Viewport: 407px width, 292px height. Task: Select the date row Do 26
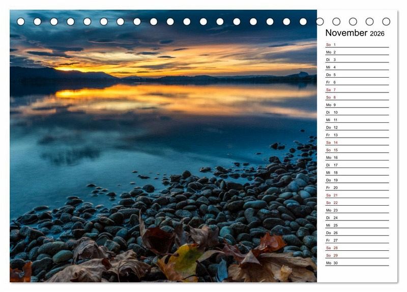[357, 233]
